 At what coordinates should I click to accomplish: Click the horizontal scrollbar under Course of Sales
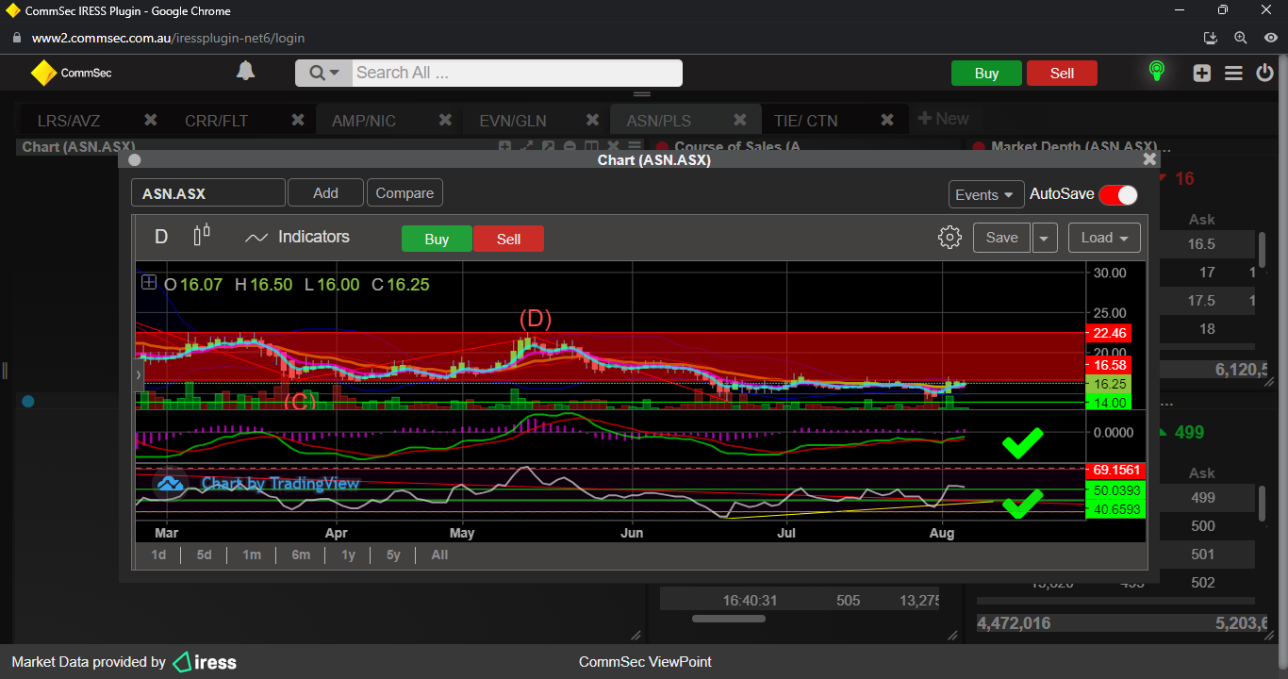[x=729, y=619]
